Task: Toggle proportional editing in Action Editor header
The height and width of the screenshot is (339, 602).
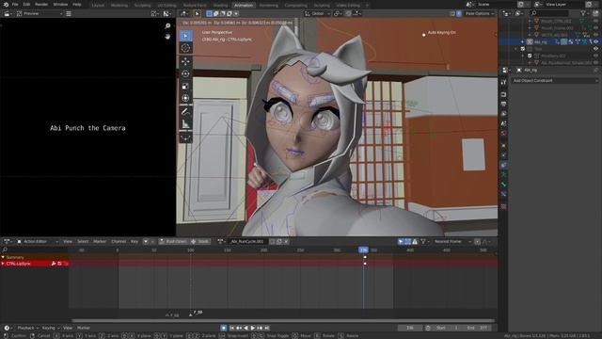Action: point(477,241)
